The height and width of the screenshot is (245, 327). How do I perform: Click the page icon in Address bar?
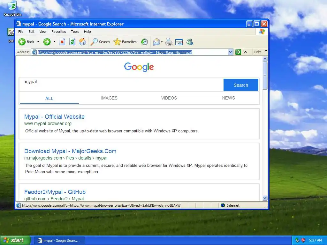pyautogui.click(x=34, y=52)
